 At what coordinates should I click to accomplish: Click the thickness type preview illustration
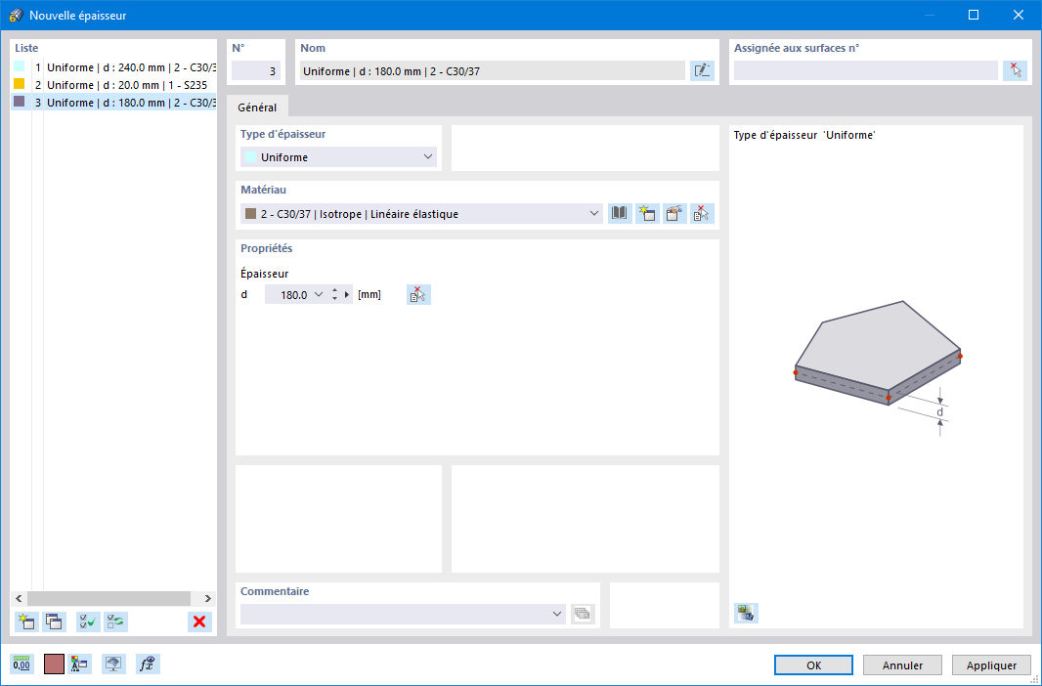(x=877, y=367)
